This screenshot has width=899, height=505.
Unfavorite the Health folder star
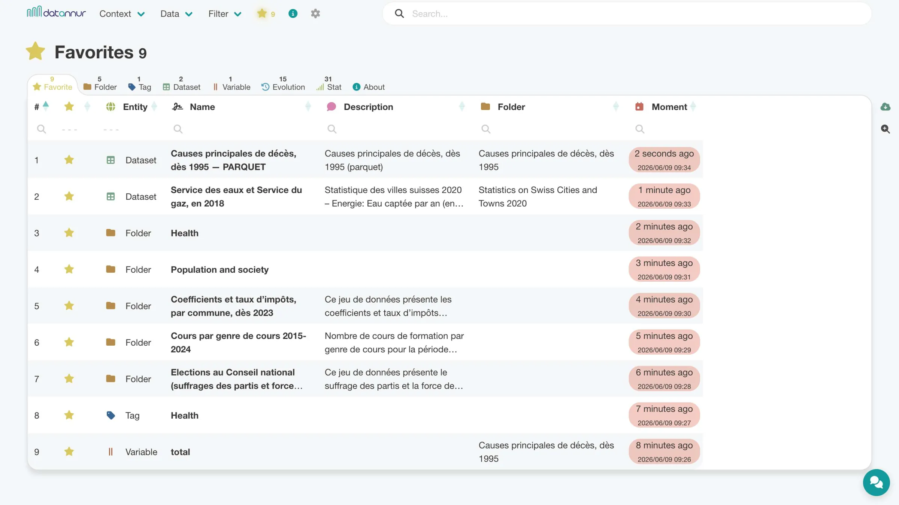pyautogui.click(x=69, y=233)
